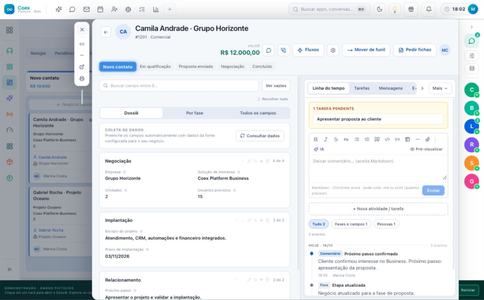Expand the left sidebar with double chevron
The width and height of the screenshot is (484, 300).
10,269
